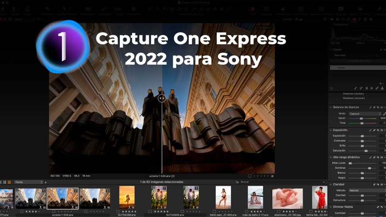386x217 pixels.
Task: Switch browser to list view icon
Action: point(4,182)
